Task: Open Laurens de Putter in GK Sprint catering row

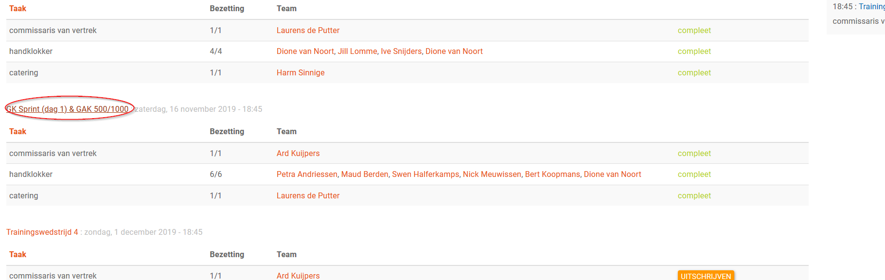Action: pyautogui.click(x=308, y=195)
